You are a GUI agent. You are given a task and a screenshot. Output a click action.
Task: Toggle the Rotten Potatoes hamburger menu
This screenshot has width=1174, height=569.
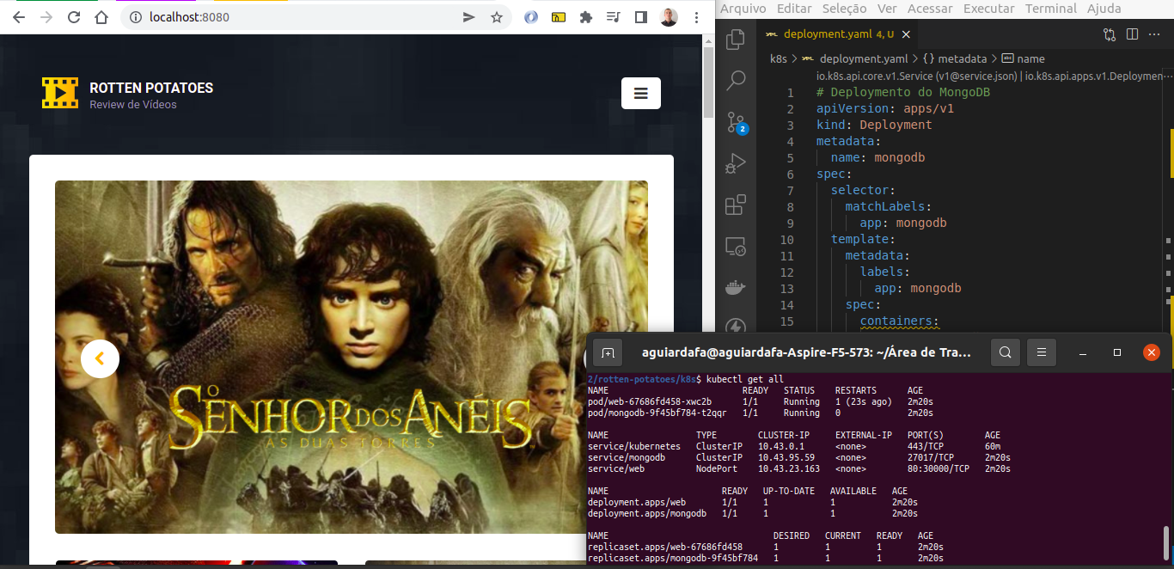(641, 94)
